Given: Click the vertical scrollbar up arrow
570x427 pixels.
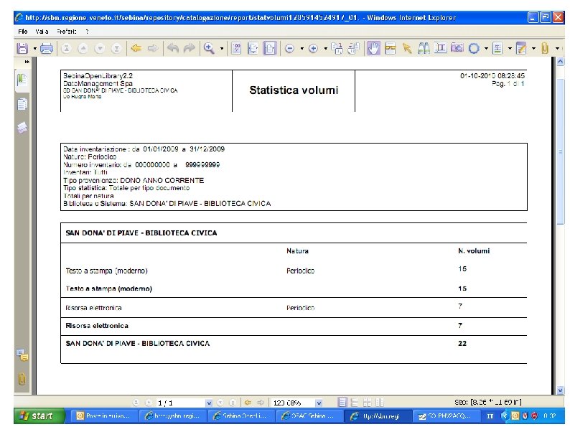Looking at the screenshot, I should click(560, 62).
